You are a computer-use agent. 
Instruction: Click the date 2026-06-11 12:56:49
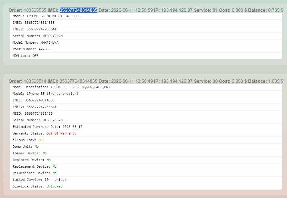coord(132,81)
